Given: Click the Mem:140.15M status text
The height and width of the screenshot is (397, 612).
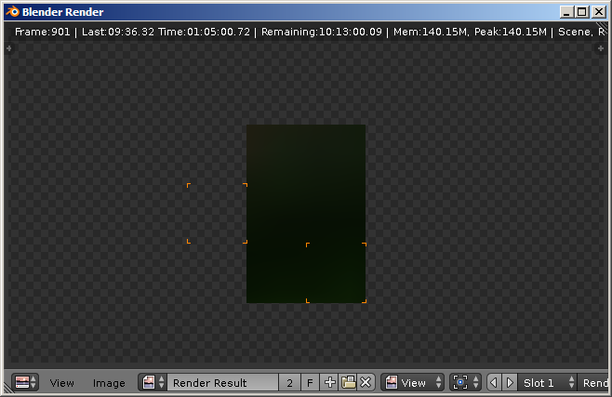Looking at the screenshot, I should (431, 32).
